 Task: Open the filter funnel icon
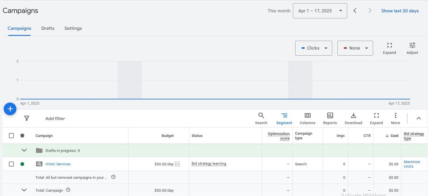click(x=27, y=118)
